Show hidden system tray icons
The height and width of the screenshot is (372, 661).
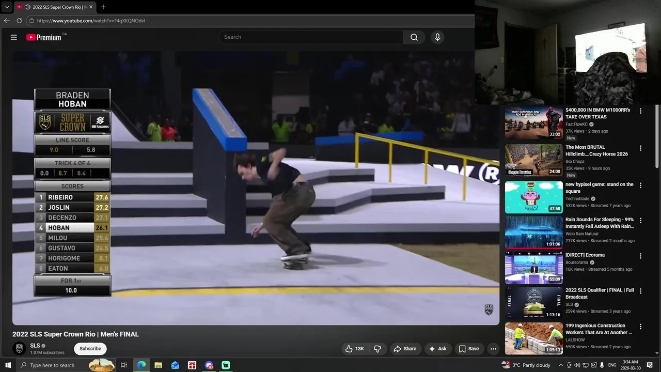561,365
